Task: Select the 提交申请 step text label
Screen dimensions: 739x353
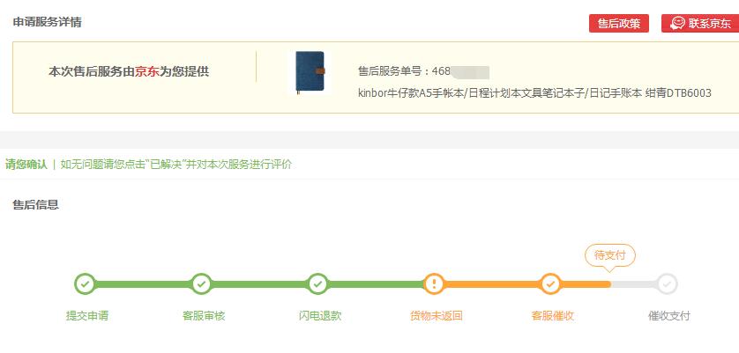Action: point(87,316)
